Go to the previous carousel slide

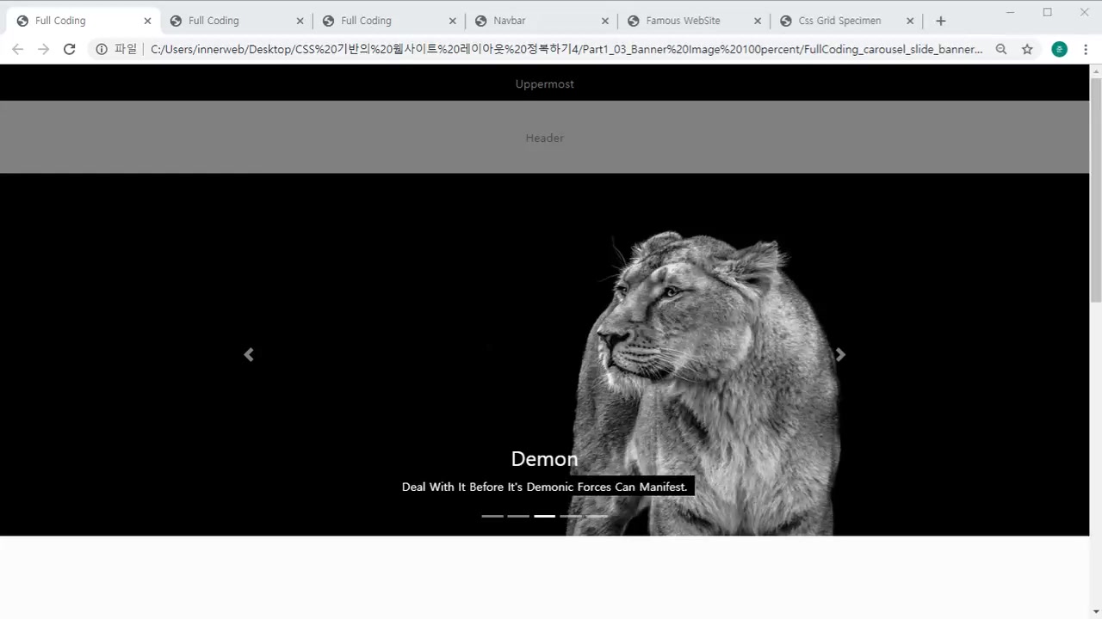click(249, 355)
